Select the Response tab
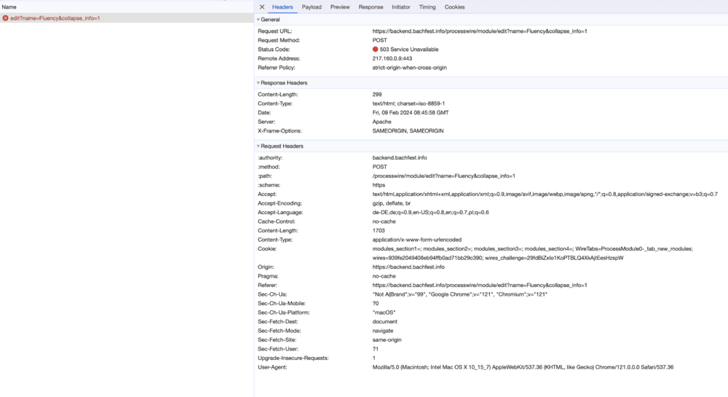The width and height of the screenshot is (728, 397). pos(371,7)
